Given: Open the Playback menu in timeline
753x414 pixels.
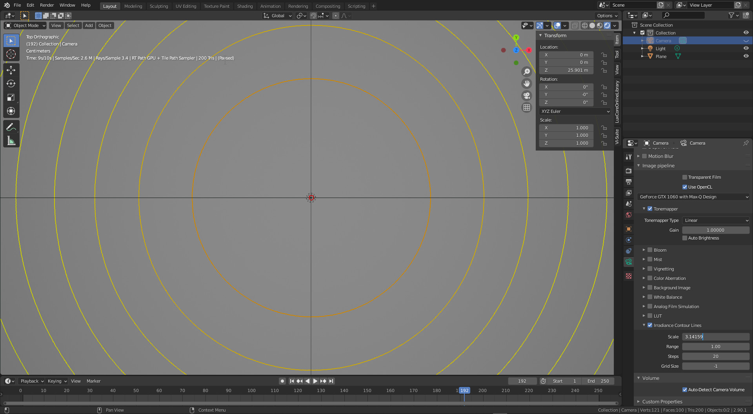Looking at the screenshot, I should click(32, 381).
